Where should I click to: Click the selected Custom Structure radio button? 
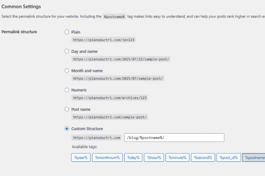[x=67, y=129]
